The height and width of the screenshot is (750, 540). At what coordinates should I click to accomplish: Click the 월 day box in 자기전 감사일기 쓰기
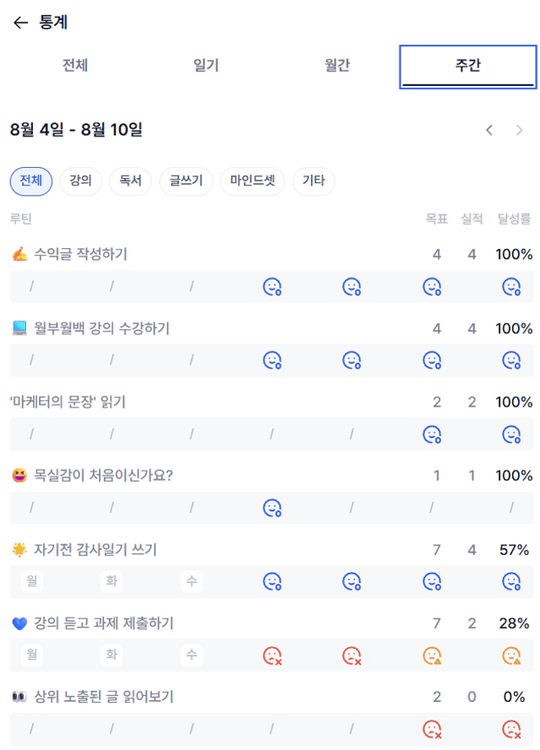(x=32, y=580)
